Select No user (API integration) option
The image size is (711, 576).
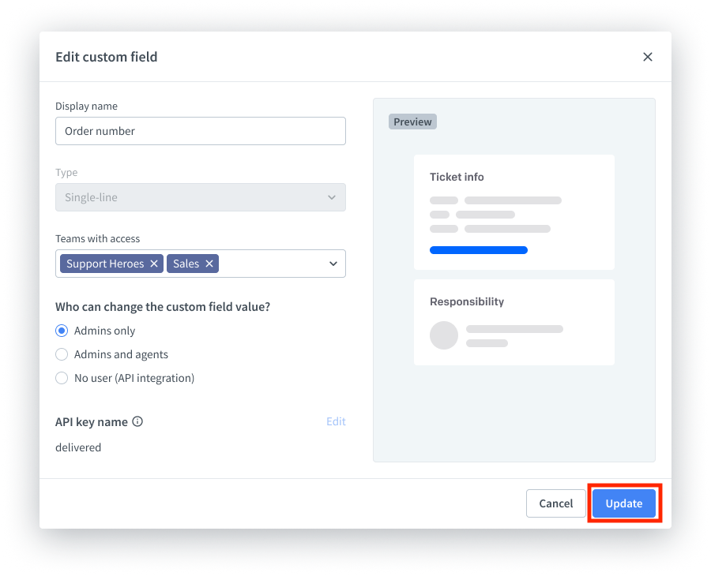tap(62, 378)
